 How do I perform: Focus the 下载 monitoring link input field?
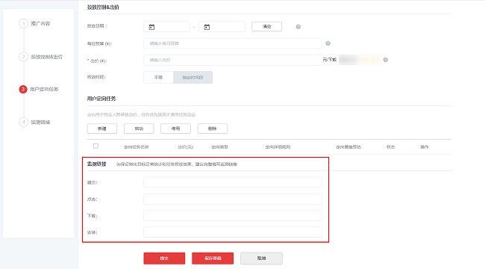tap(233, 216)
